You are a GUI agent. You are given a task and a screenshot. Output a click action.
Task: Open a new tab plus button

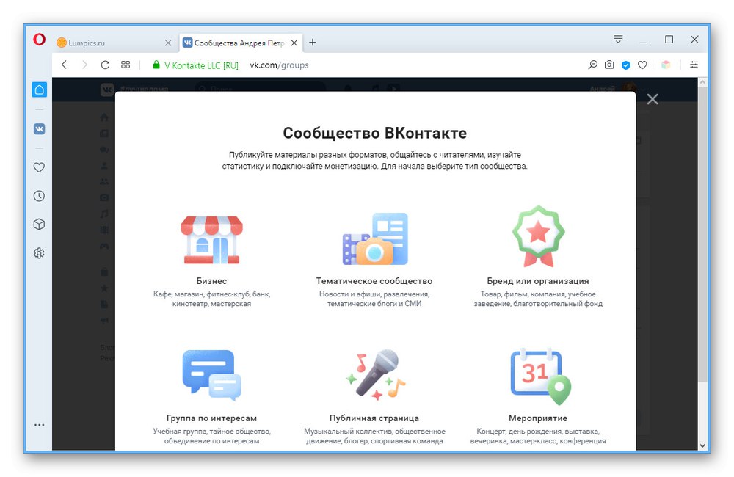click(x=313, y=42)
